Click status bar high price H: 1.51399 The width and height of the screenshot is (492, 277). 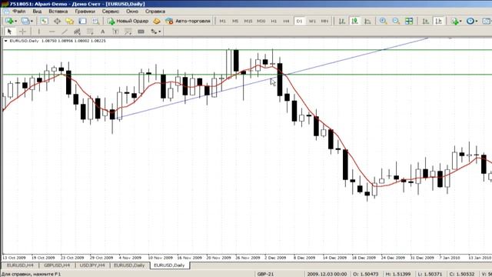397,274
